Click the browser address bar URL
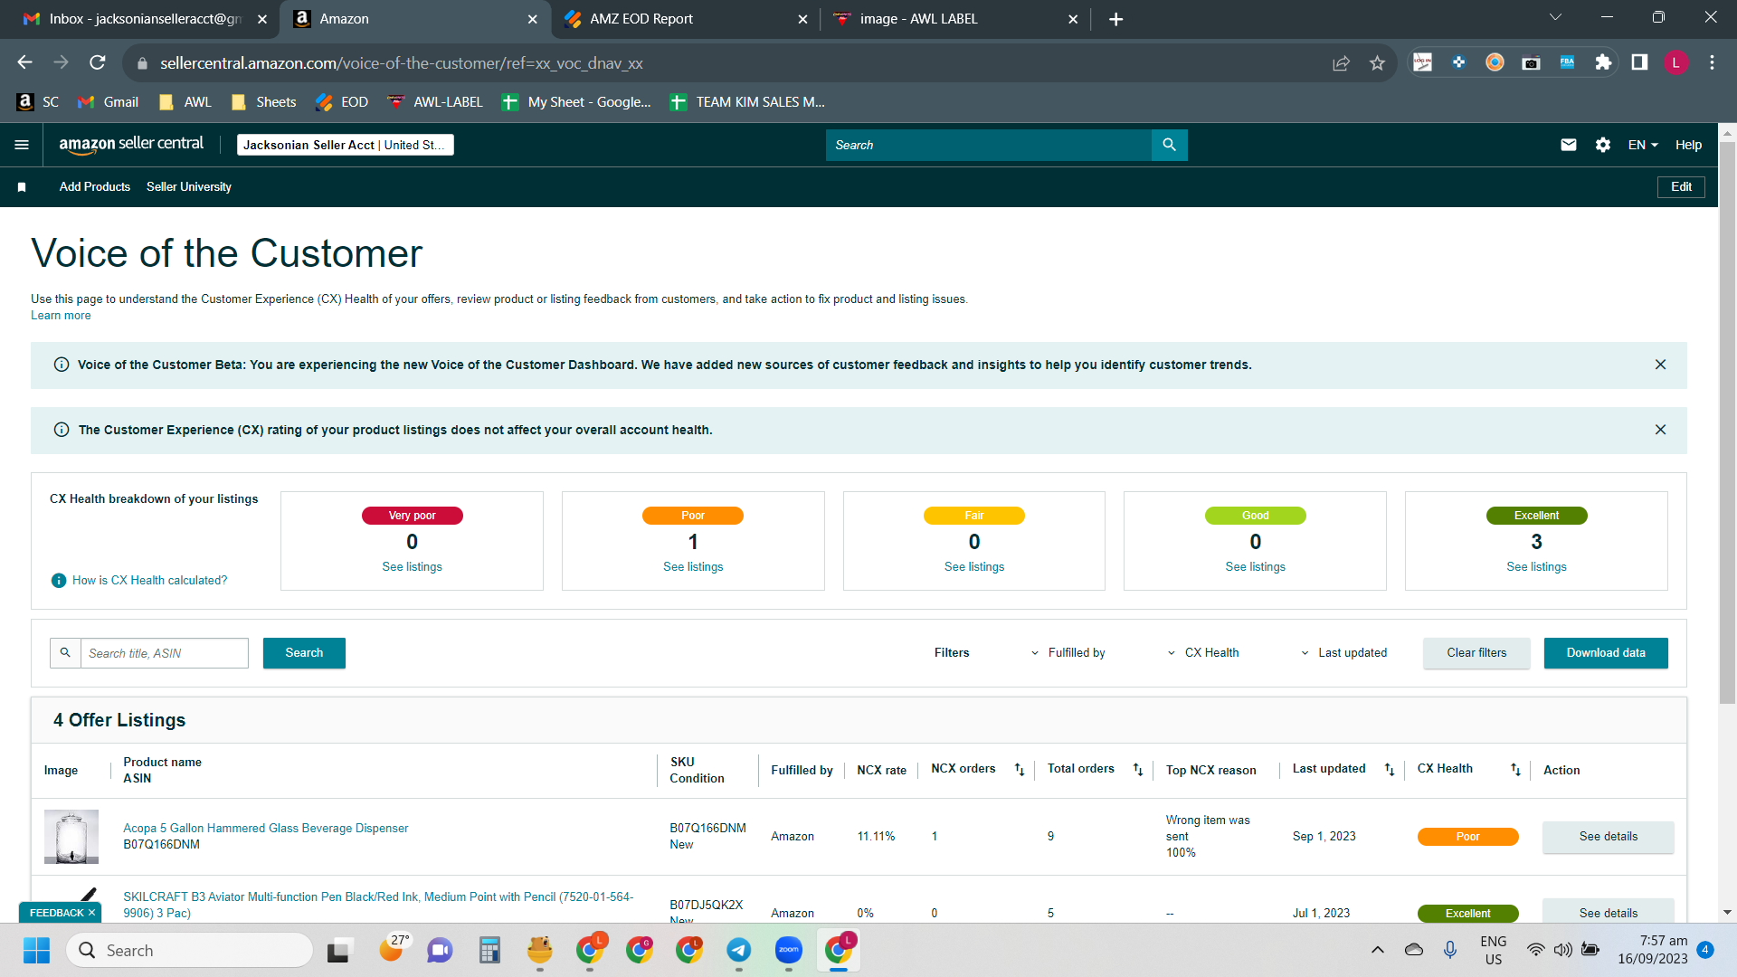Image resolution: width=1737 pixels, height=977 pixels. click(x=401, y=63)
